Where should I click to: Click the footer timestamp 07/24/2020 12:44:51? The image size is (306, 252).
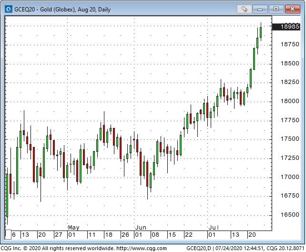tap(239, 248)
